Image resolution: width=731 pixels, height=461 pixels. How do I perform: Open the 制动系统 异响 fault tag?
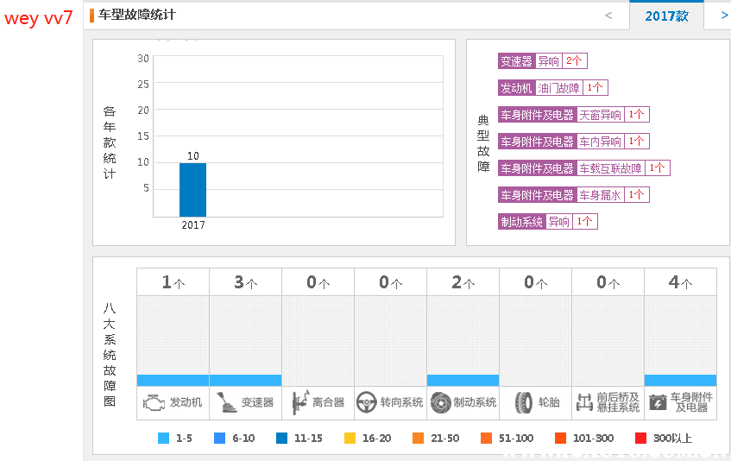coord(548,222)
